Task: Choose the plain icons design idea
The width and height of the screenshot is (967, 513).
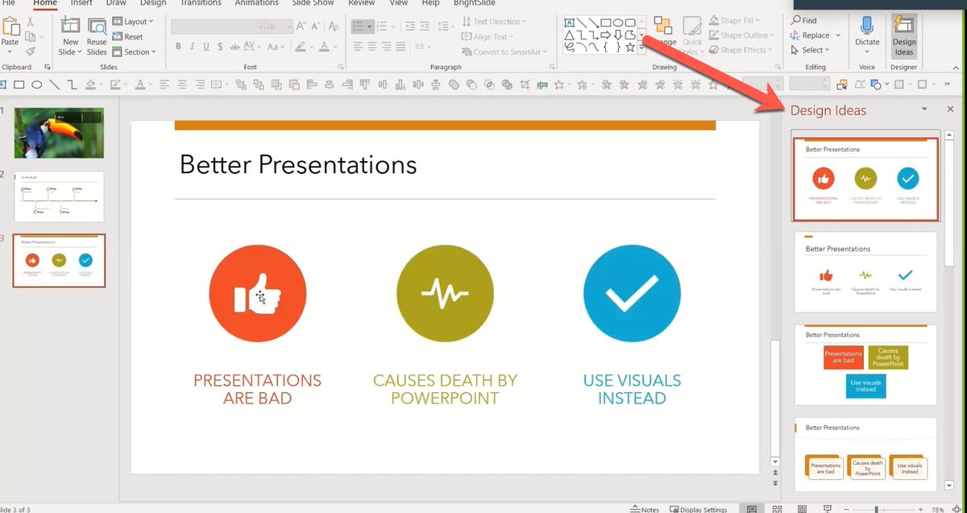Action: pos(865,271)
